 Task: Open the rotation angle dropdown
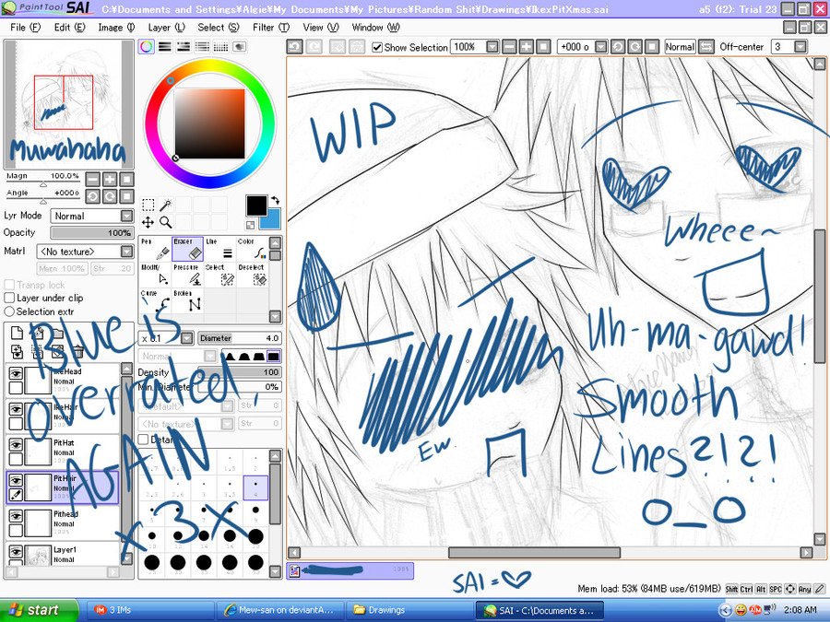coord(600,47)
